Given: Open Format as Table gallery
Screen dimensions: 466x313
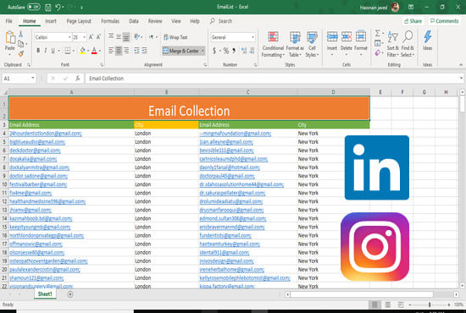Looking at the screenshot, I should tap(295, 44).
